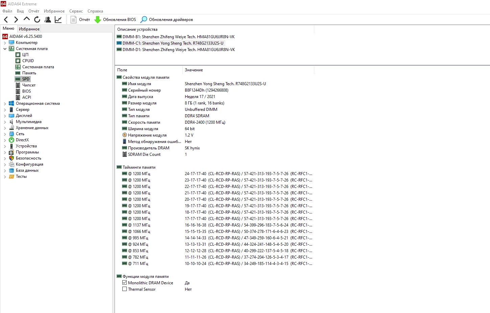Select the ACPI tree item
490x313 pixels.
click(27, 97)
